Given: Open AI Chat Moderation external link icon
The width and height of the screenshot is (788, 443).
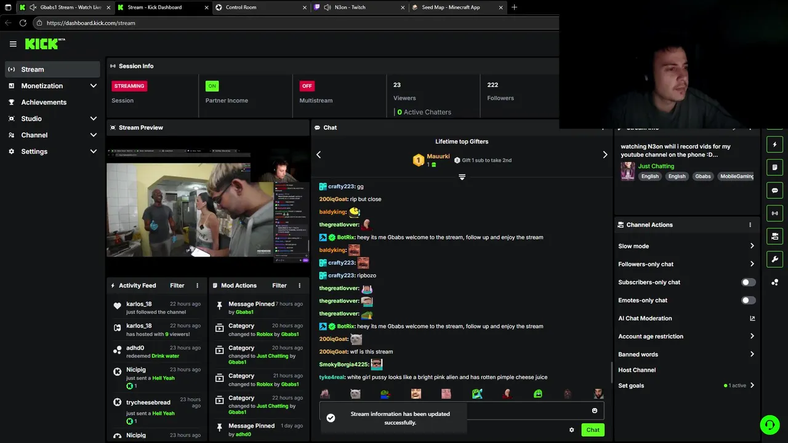Looking at the screenshot, I should tap(752, 318).
